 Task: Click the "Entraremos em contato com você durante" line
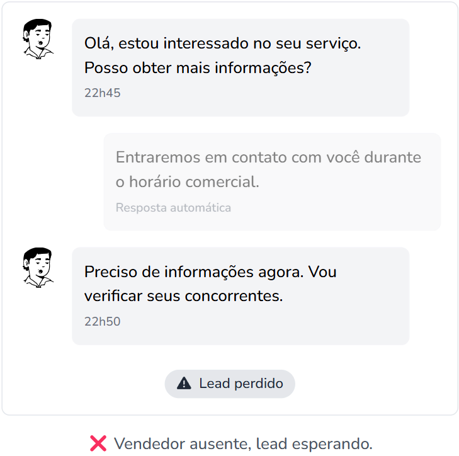[x=268, y=157]
